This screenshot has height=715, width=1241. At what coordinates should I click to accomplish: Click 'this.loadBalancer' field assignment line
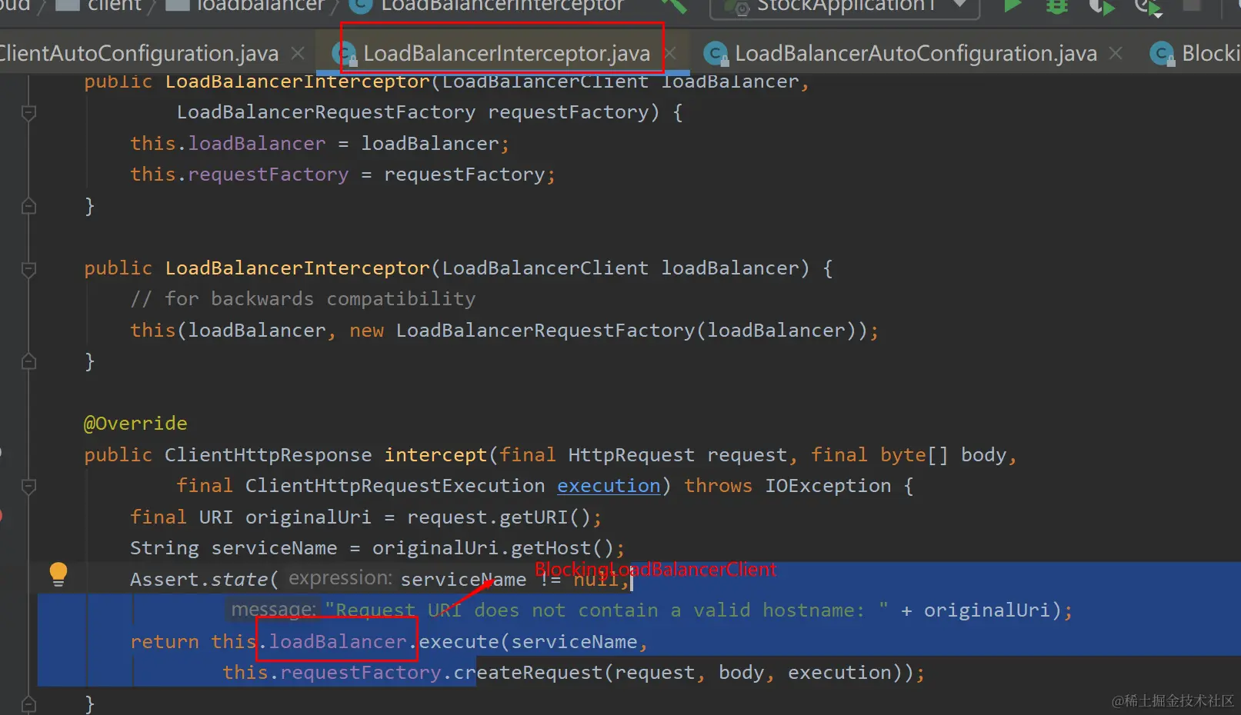pyautogui.click(x=320, y=144)
